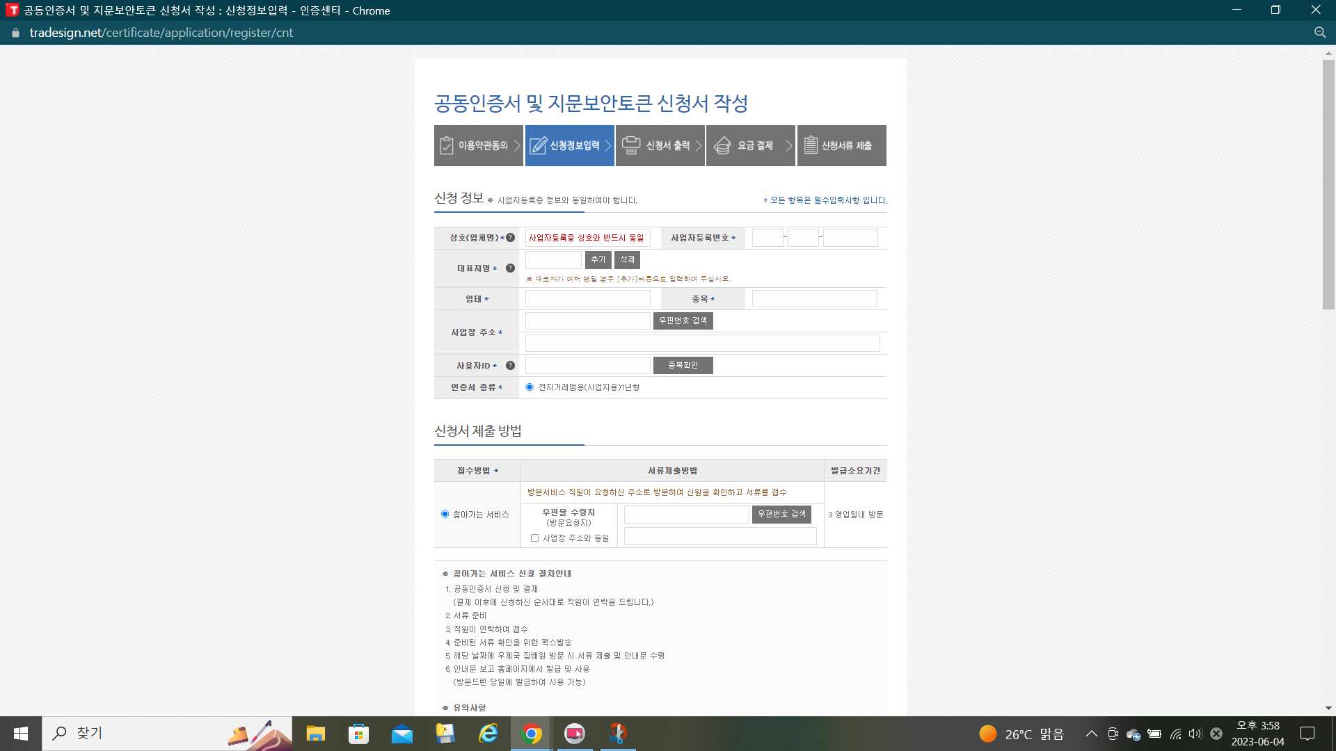The height and width of the screenshot is (751, 1336).
Task: Check the 사업장 주소와 동일 checkbox
Action: point(534,538)
